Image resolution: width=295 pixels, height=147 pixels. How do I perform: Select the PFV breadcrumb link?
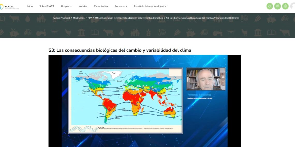tap(90, 18)
